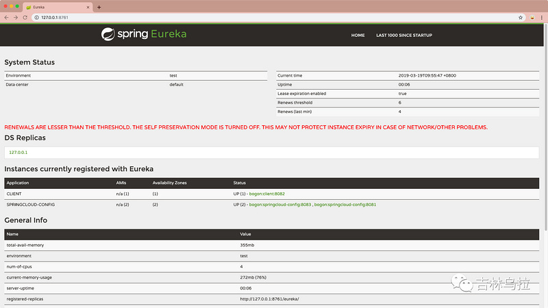Click the SPRINGCLOUD-CONFIG application cell
This screenshot has width=548, height=308.
(x=31, y=205)
